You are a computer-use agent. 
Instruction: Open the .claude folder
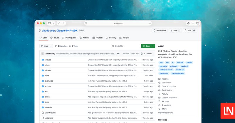48,60
